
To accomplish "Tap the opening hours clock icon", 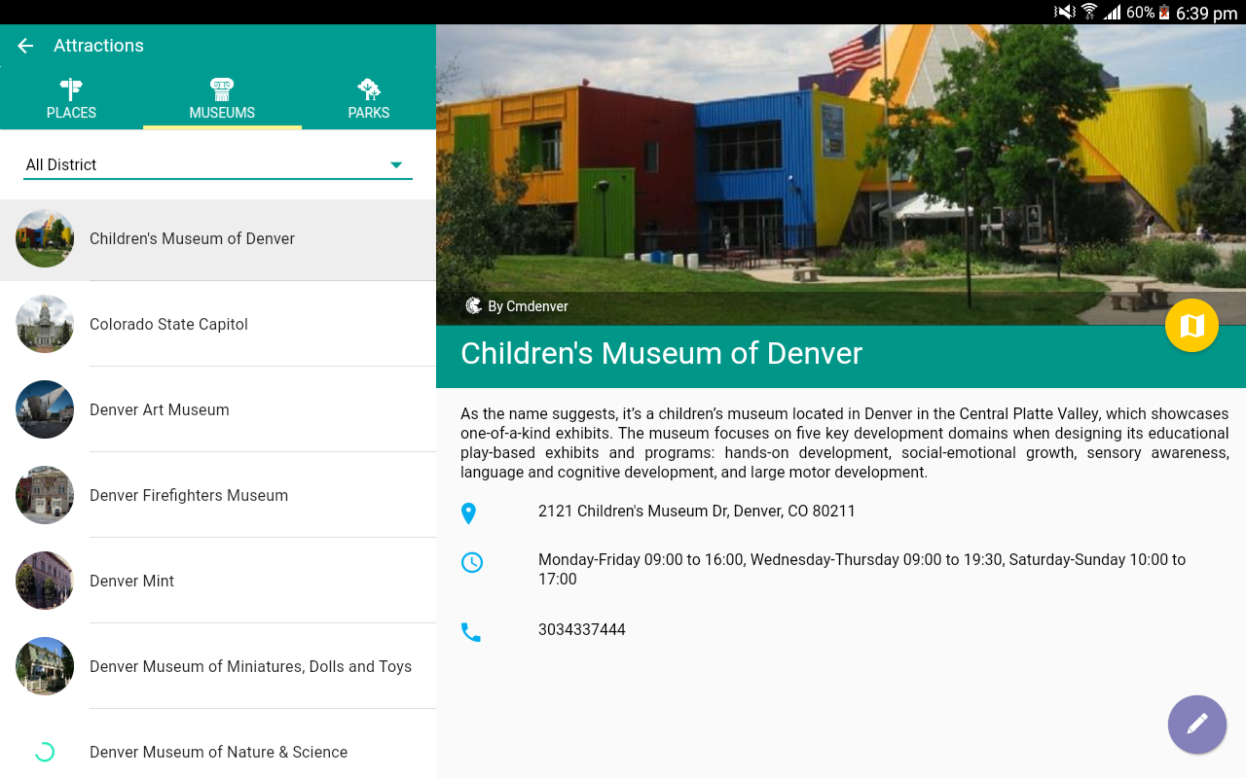I will (x=472, y=562).
